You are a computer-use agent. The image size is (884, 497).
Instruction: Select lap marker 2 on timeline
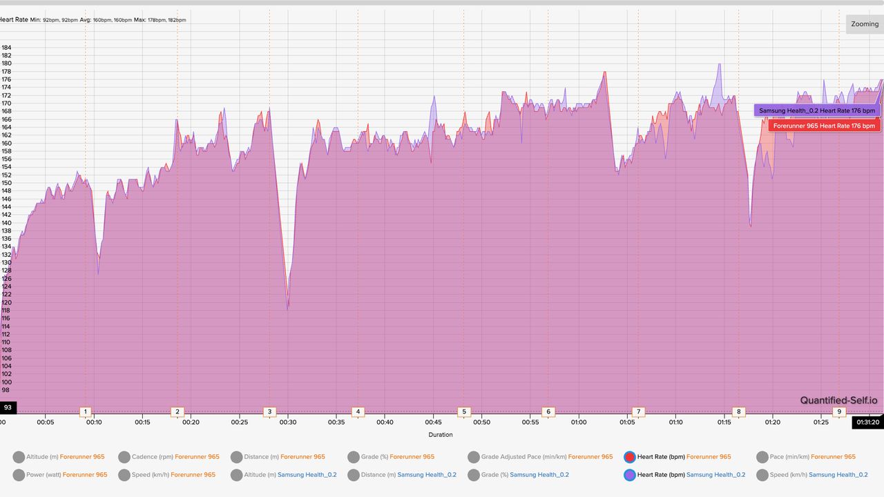tap(177, 412)
